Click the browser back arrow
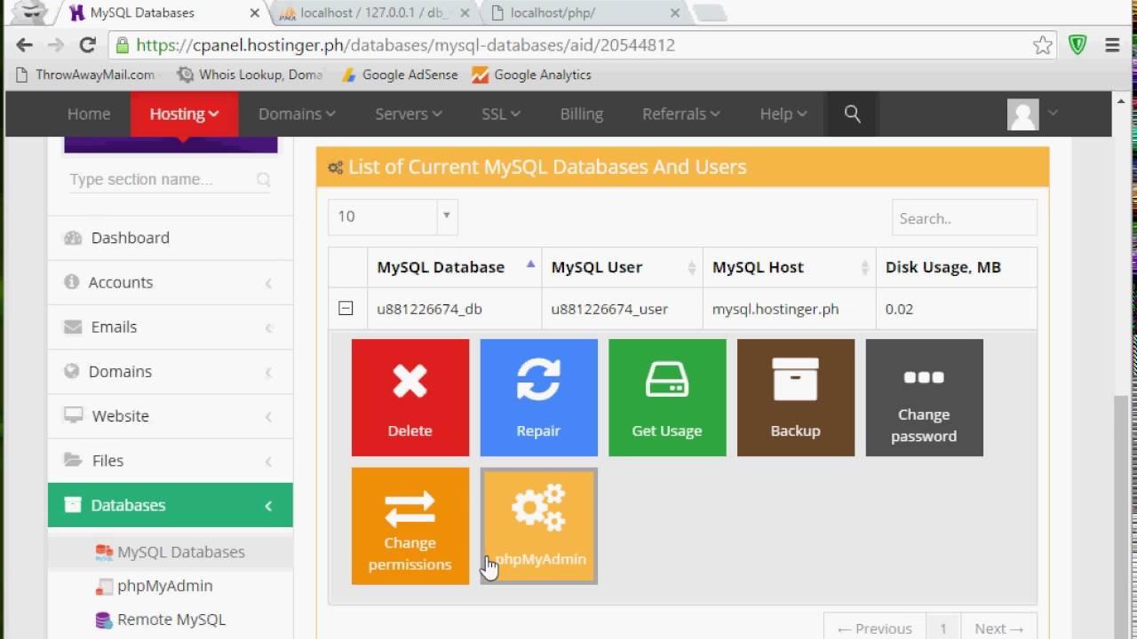The image size is (1137, 639). [x=24, y=45]
